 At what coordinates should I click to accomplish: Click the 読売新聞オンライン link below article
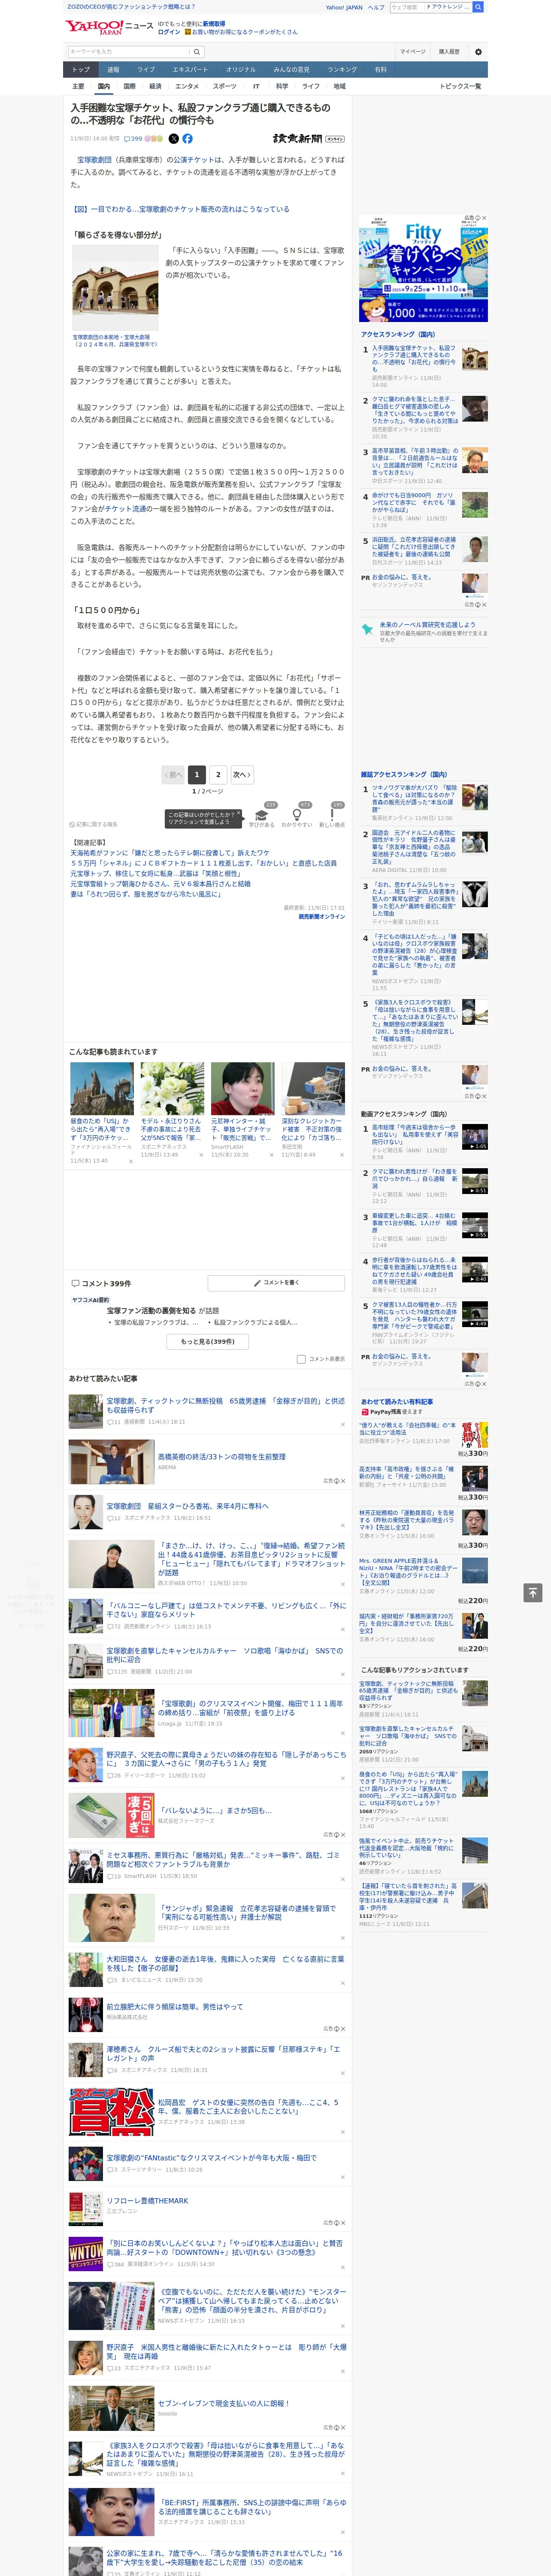322,916
